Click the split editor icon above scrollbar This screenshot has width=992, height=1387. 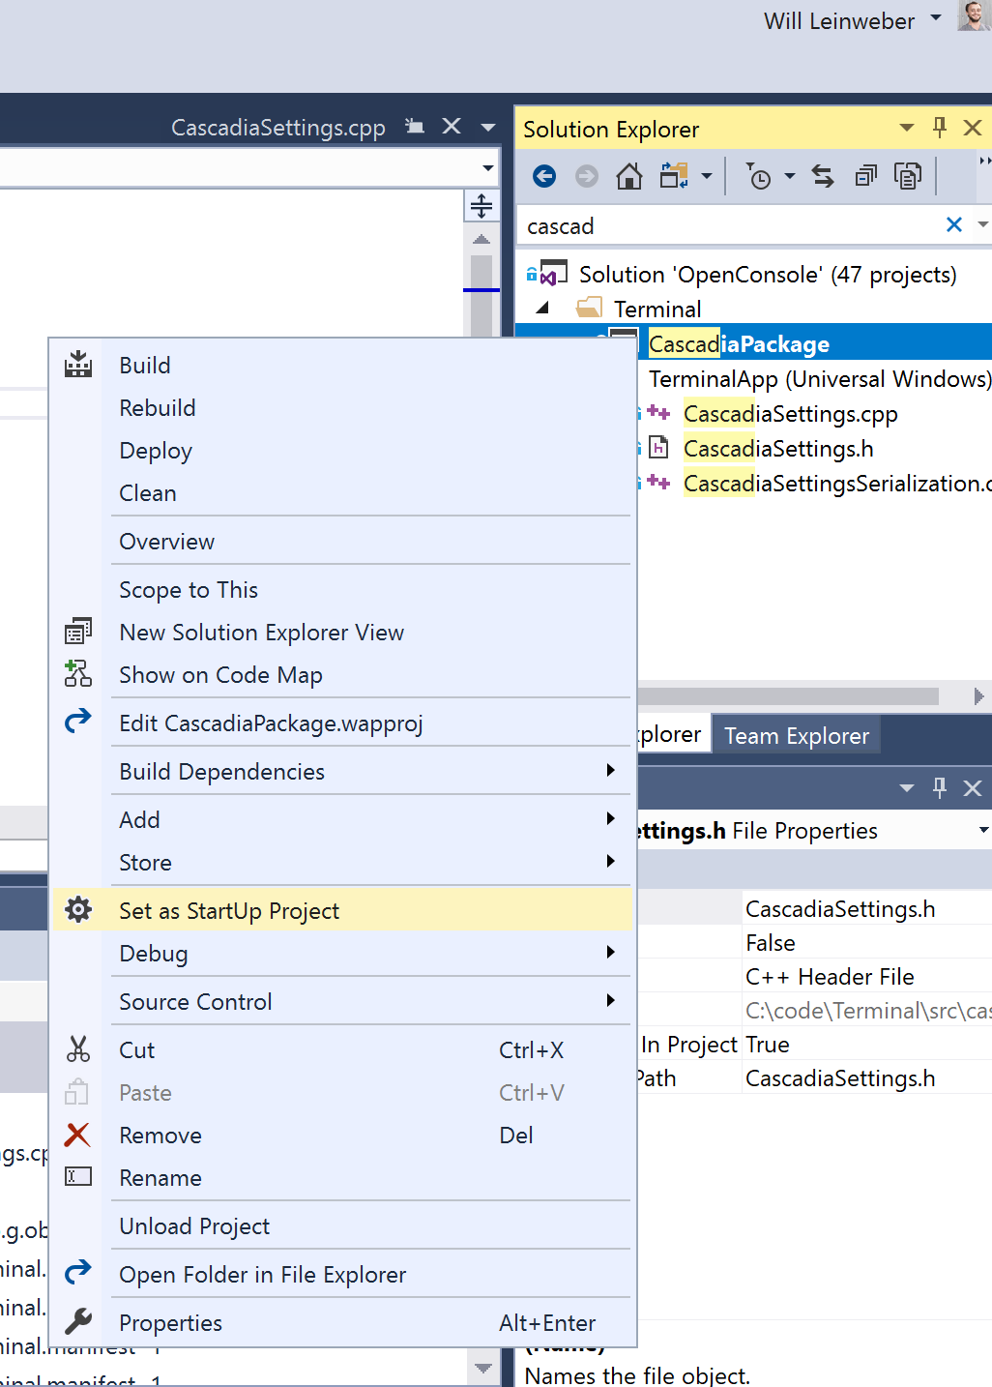(481, 206)
